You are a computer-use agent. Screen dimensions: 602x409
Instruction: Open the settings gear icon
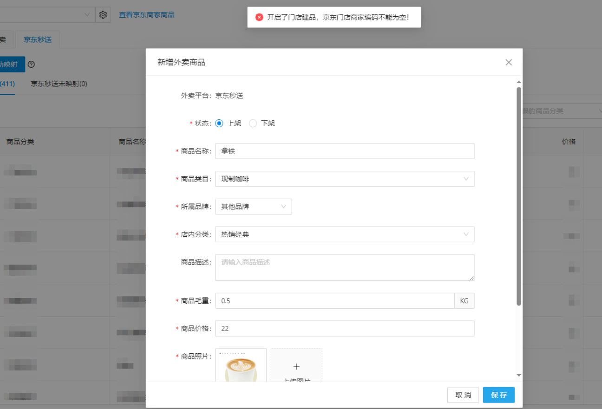[x=103, y=14]
